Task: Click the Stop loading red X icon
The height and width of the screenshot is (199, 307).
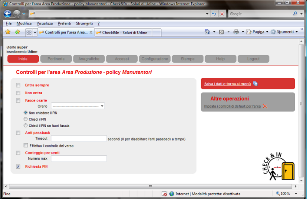Action: 222,14
